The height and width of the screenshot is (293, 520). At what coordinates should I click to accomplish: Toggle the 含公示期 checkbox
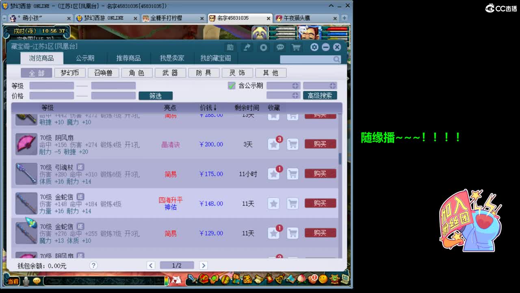[x=232, y=85]
